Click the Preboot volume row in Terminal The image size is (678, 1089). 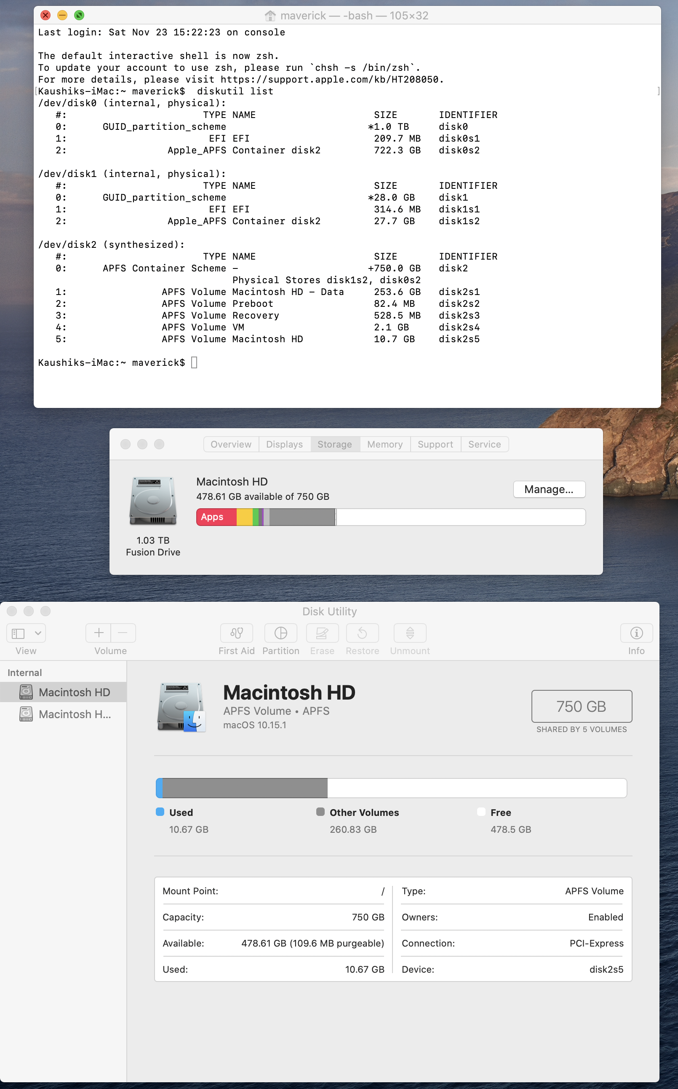click(268, 304)
